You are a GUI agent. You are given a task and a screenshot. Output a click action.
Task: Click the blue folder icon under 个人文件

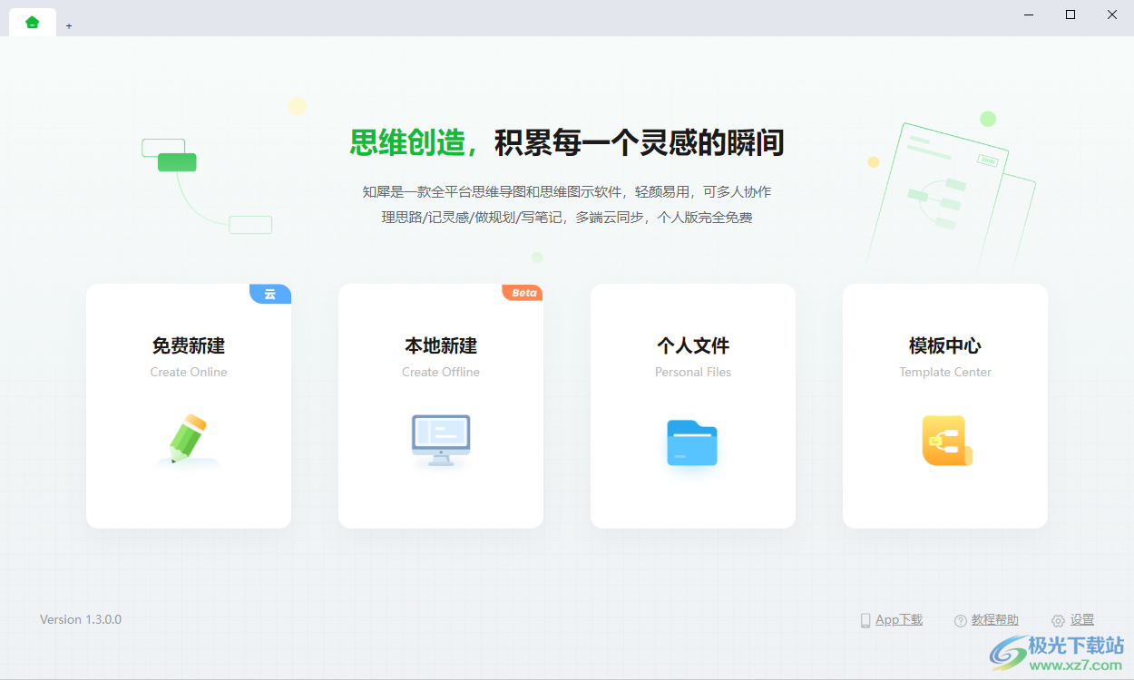click(692, 442)
